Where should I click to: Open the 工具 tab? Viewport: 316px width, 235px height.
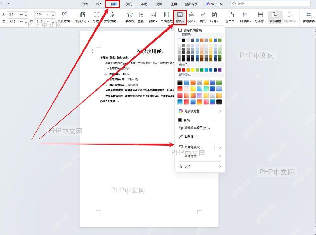tap(174, 4)
